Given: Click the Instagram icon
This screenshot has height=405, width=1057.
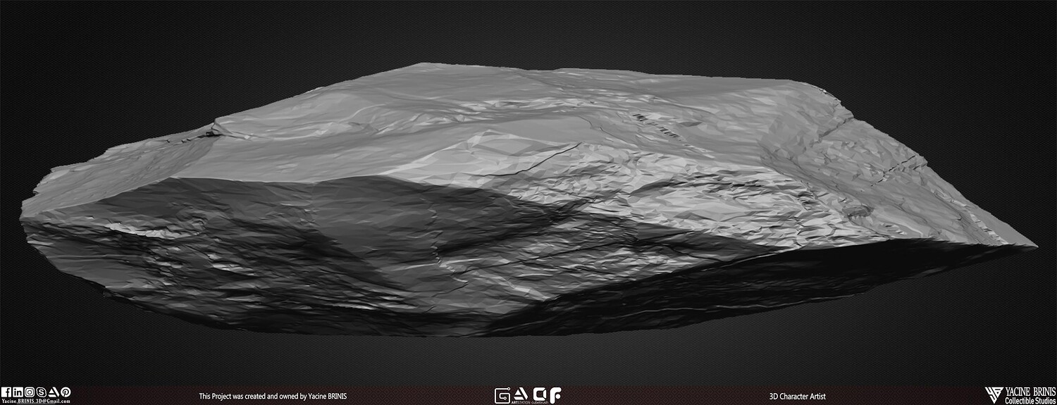Looking at the screenshot, I should (30, 392).
